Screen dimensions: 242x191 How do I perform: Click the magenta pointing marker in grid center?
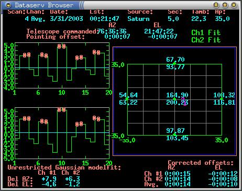[184, 102]
